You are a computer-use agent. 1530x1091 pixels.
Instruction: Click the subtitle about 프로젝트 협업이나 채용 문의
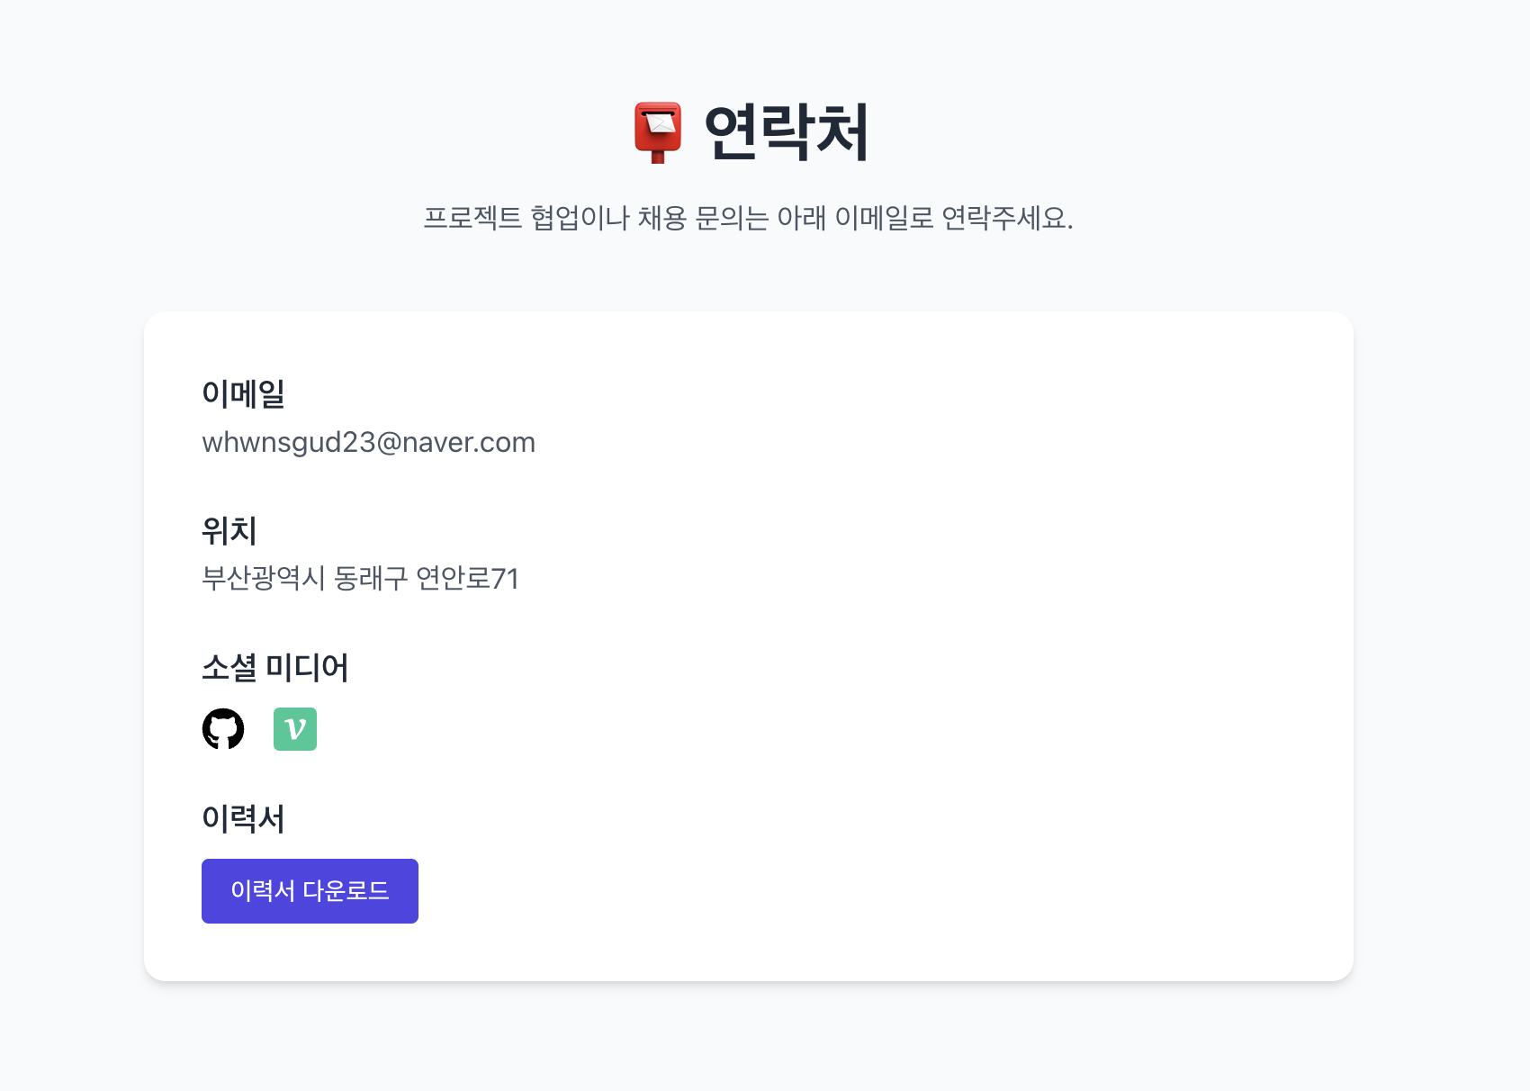coord(748,218)
